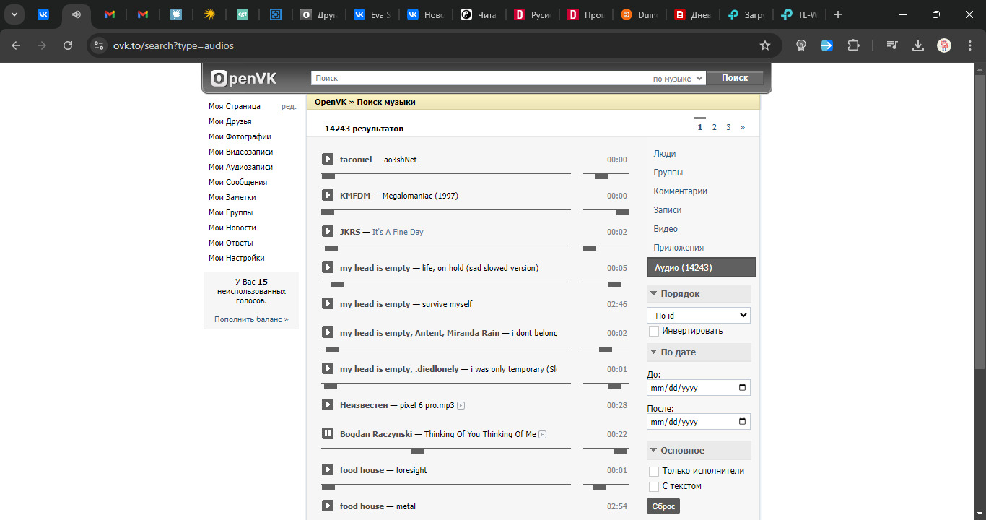Open the по музыке search type dropdown

677,79
